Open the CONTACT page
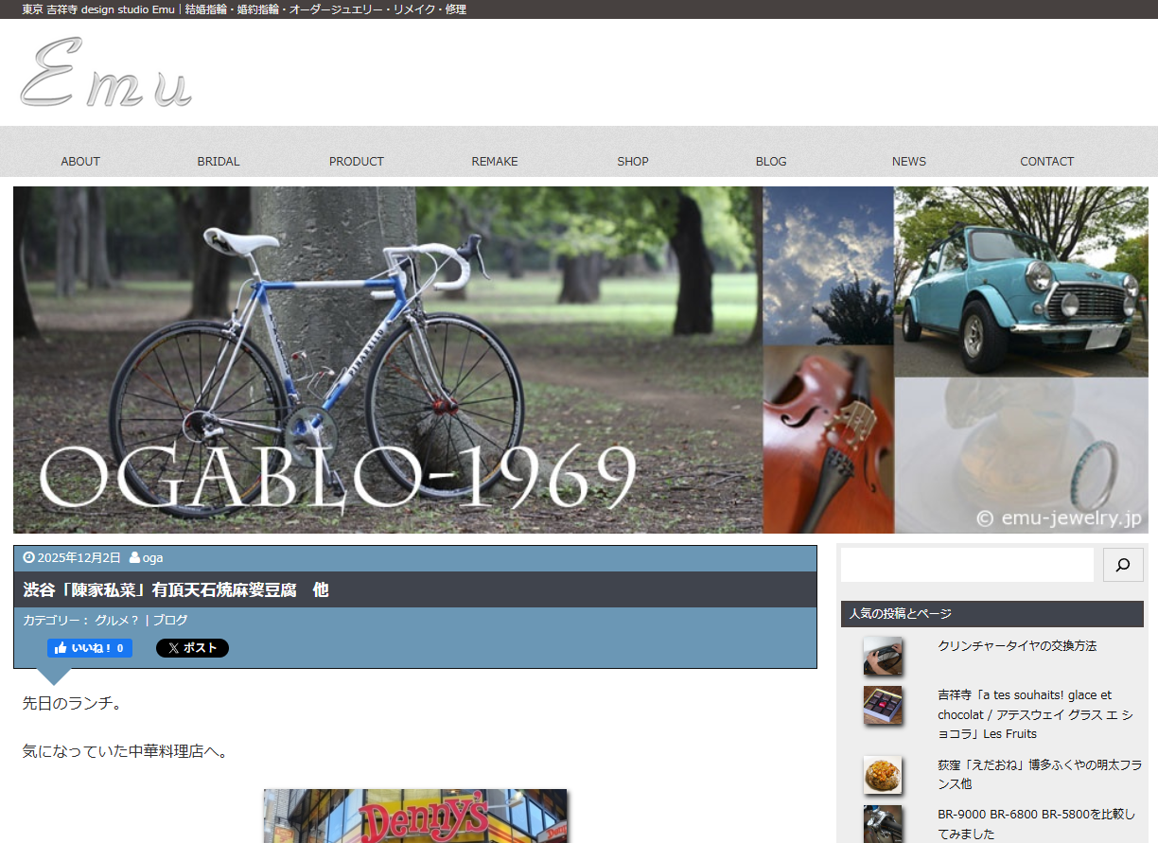Image resolution: width=1158 pixels, height=843 pixels. point(1046,161)
